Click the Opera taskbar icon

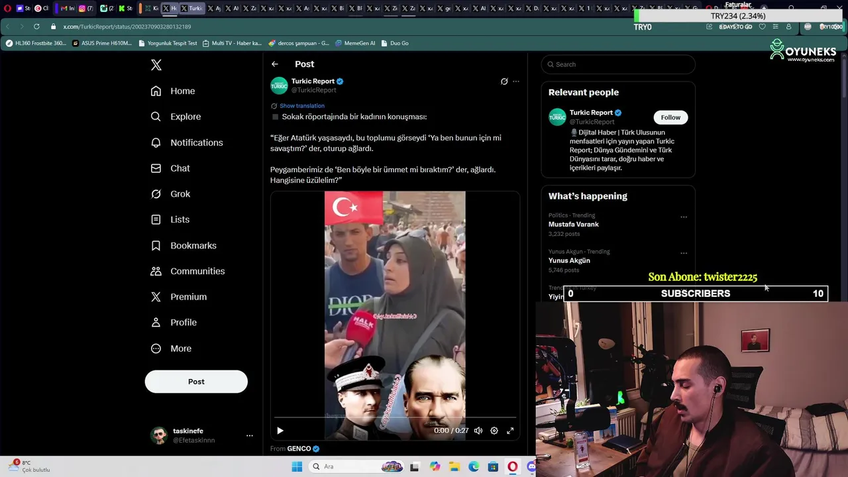(x=513, y=466)
